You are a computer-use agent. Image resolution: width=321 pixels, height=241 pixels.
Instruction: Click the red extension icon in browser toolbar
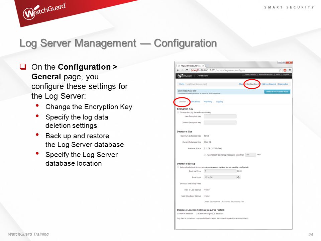(285, 70)
